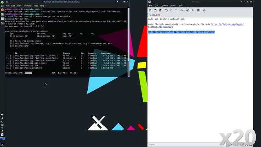Open find using the magnifier toolbar icon
Viewport: 261px width, 147px height.
[x=182, y=10]
